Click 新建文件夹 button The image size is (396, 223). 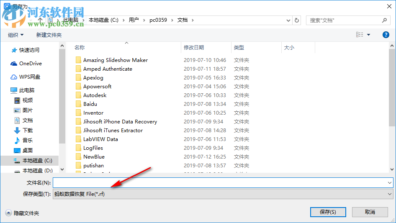tap(49, 35)
